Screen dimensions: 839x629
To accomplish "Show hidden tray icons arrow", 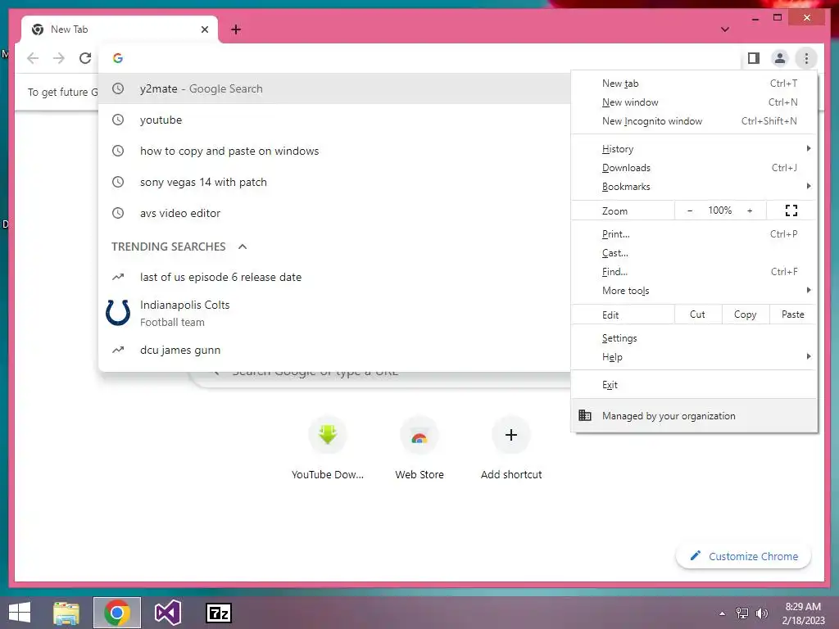I will pos(723,613).
